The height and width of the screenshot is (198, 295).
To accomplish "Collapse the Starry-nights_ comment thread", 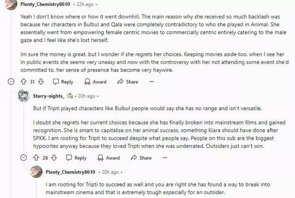I will (23, 158).
